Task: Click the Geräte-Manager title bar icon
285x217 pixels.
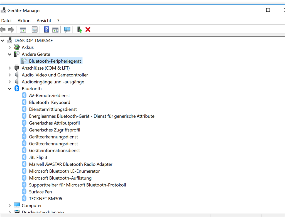Action: [x=3, y=10]
